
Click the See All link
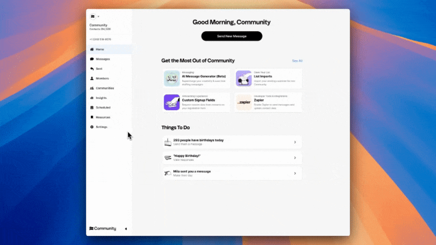pyautogui.click(x=297, y=61)
